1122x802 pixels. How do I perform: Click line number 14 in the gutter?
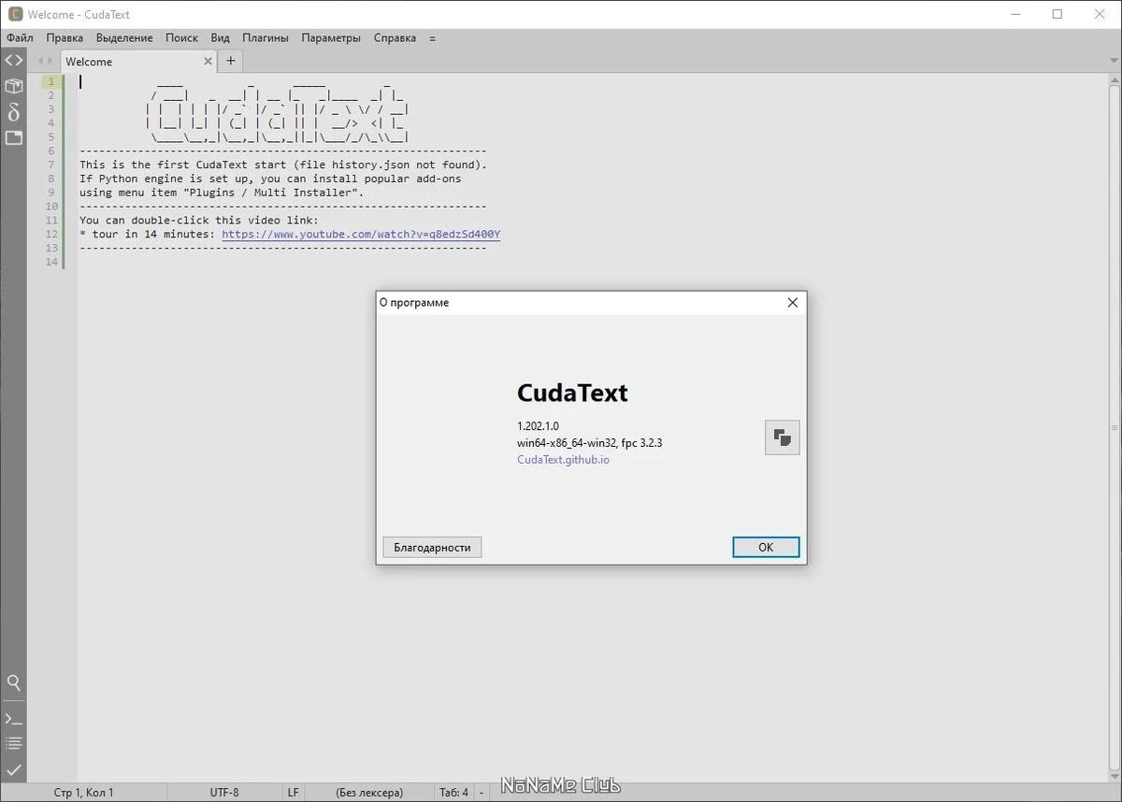52,262
